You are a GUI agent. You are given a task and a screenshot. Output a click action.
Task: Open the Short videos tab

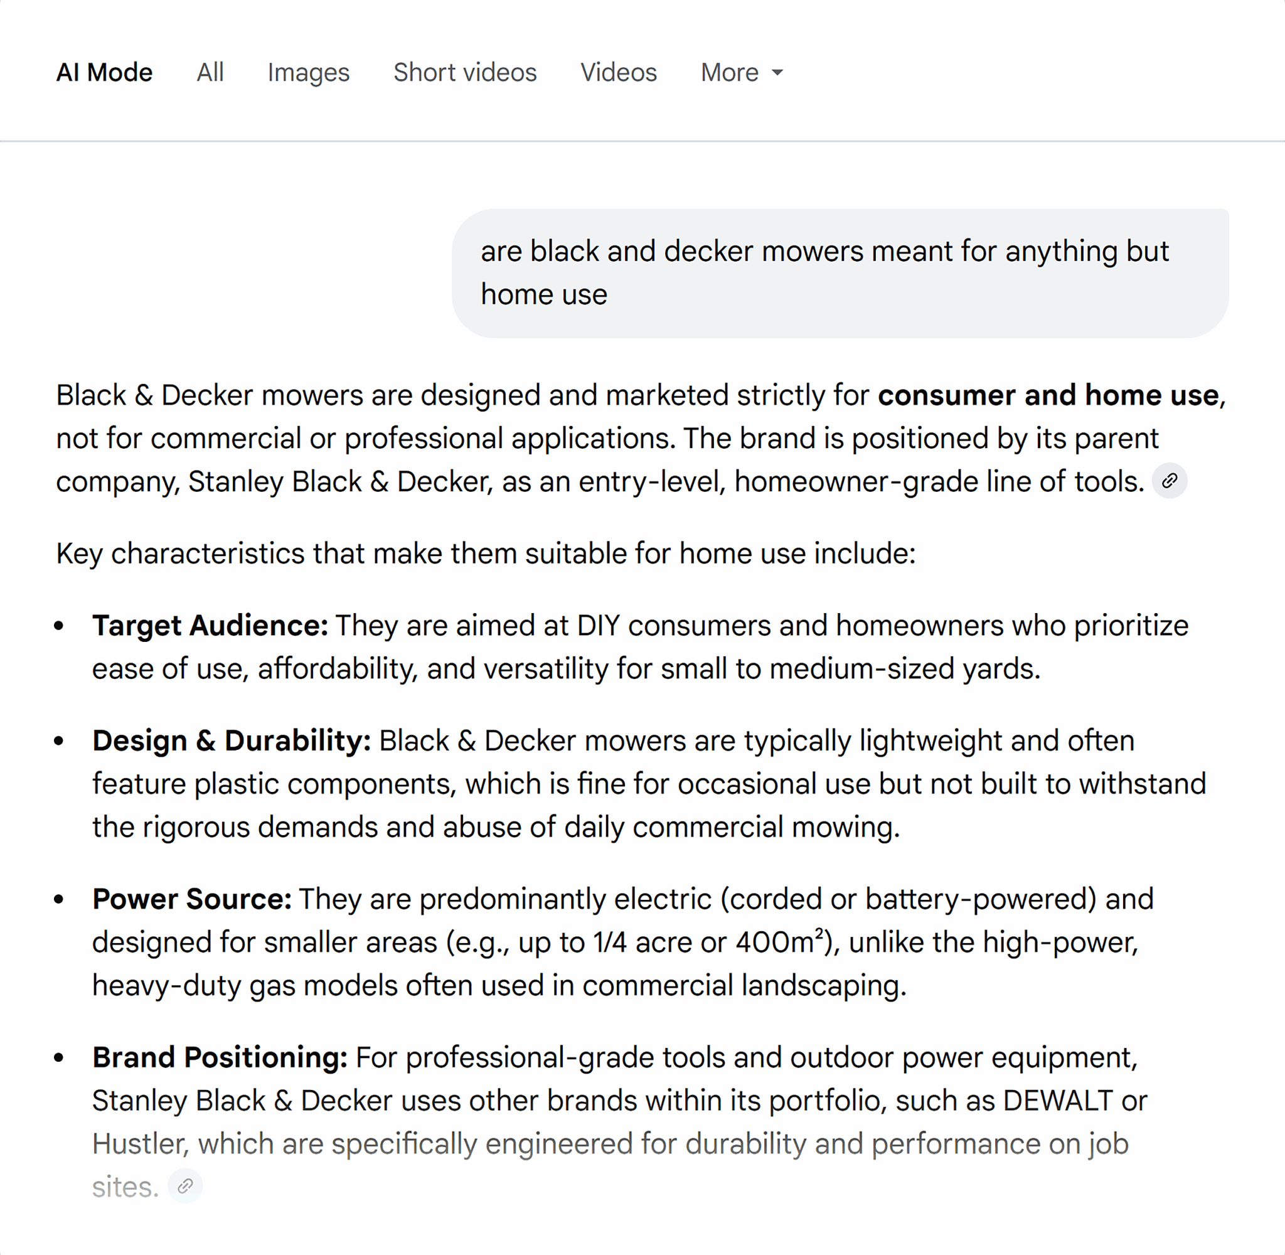464,73
